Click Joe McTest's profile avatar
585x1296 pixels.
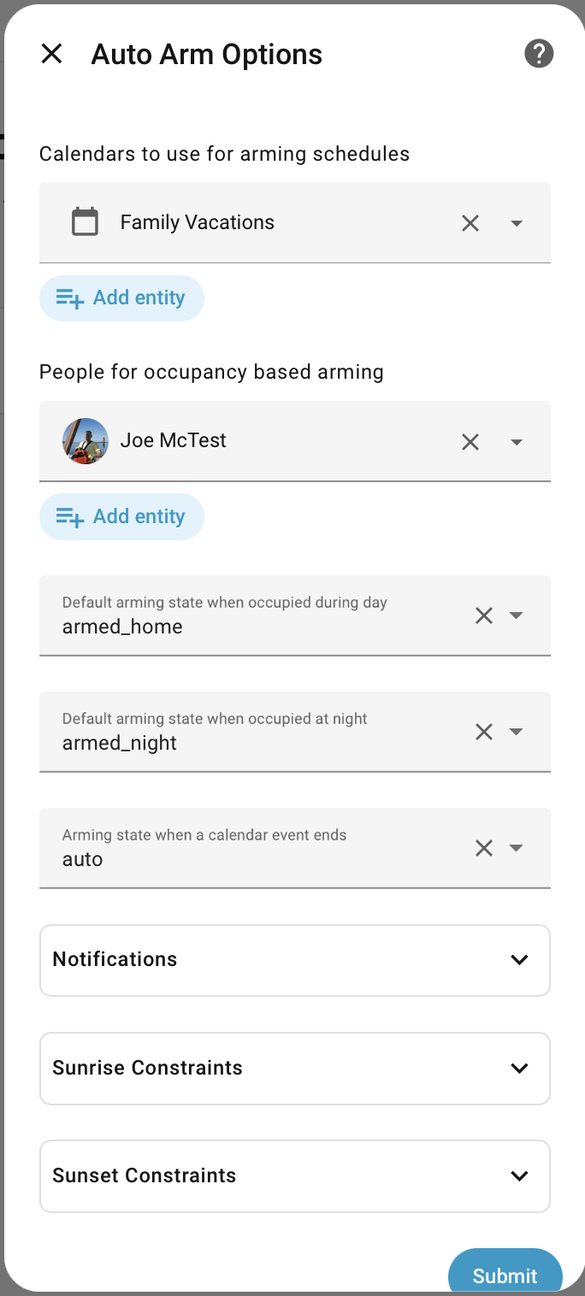tap(86, 441)
